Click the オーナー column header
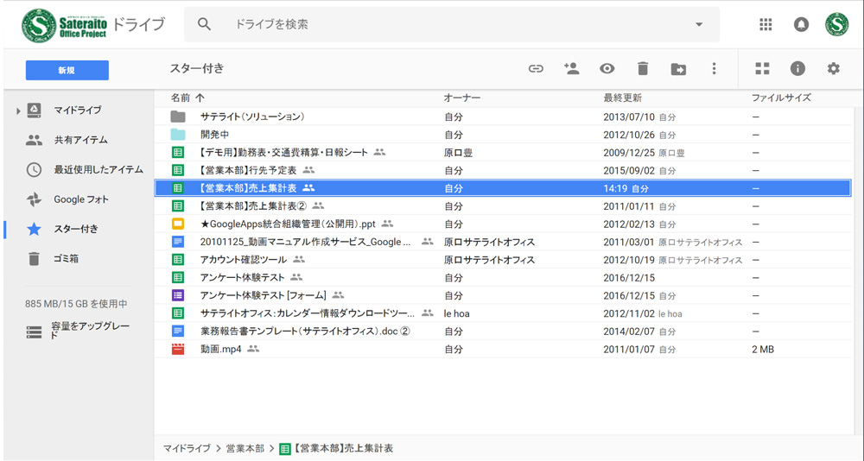Viewport: 864px width, 461px height. (x=461, y=98)
